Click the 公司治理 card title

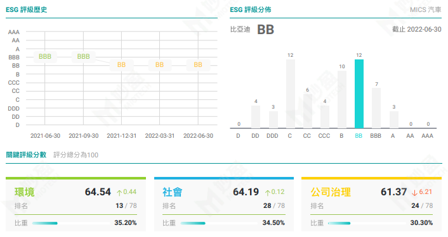click(x=331, y=192)
